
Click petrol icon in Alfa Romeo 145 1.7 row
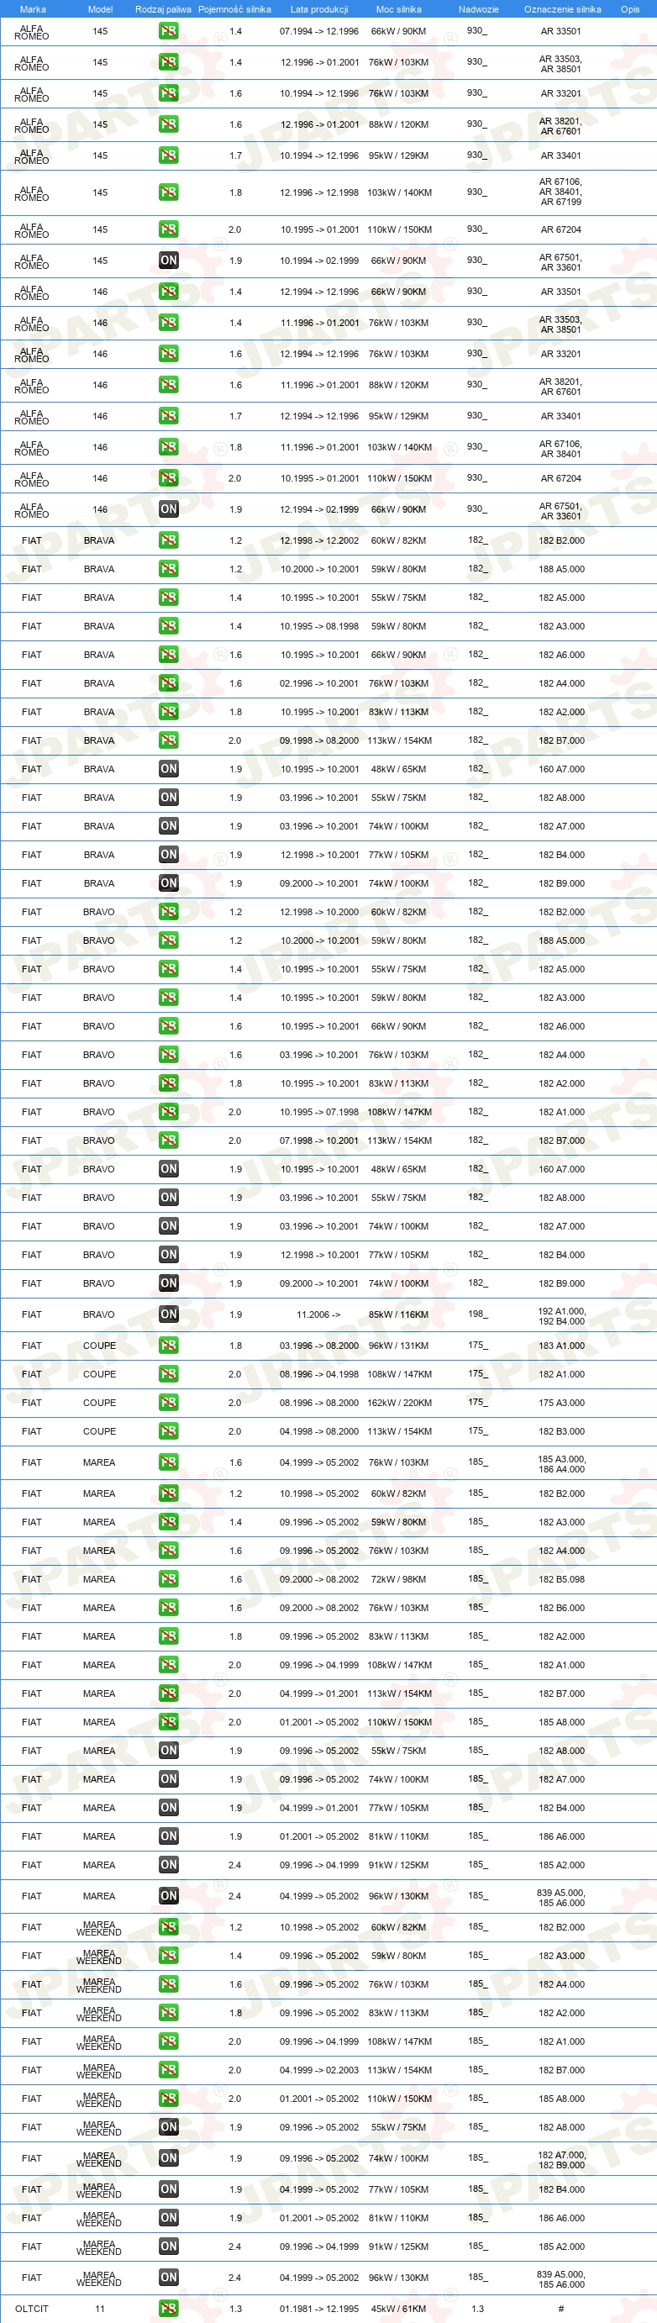pyautogui.click(x=169, y=155)
